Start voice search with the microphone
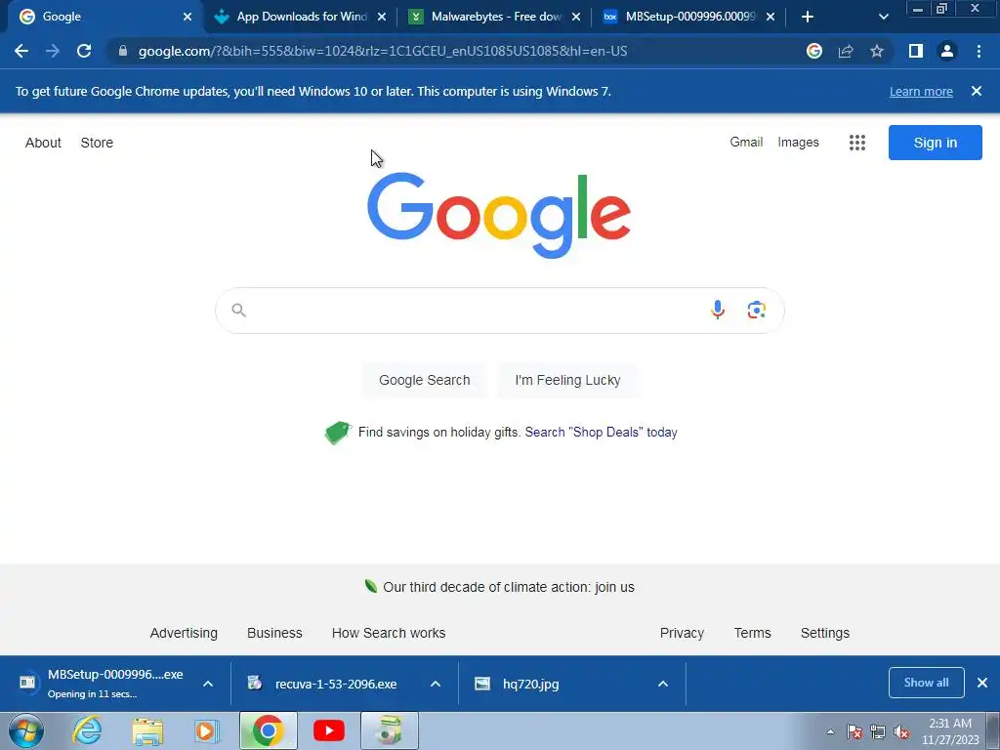 [718, 310]
